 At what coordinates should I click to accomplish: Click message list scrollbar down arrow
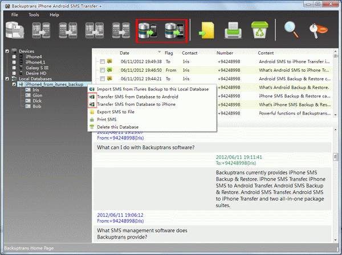click(336, 115)
